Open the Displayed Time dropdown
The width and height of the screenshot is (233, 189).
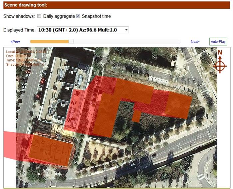[83, 30]
